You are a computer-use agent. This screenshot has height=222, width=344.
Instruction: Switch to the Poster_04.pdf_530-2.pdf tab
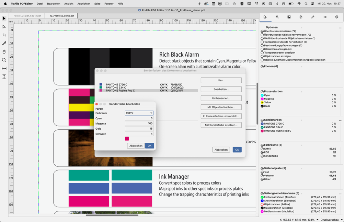27,16
